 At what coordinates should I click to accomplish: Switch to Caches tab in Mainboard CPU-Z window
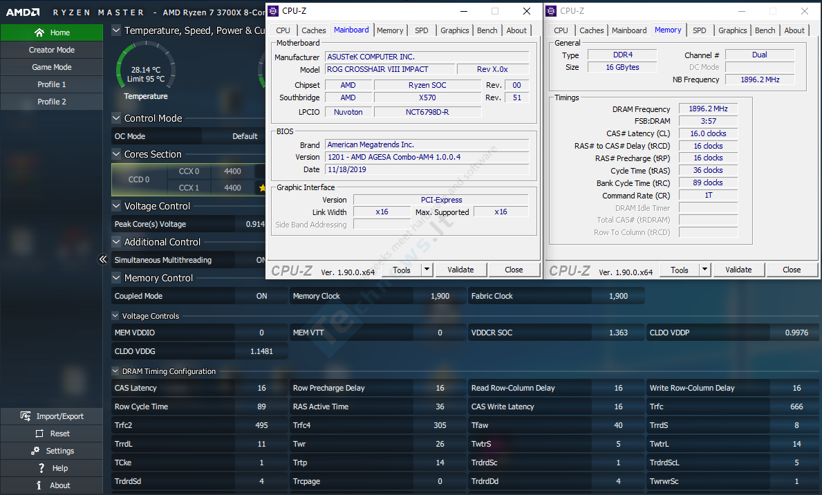(313, 30)
